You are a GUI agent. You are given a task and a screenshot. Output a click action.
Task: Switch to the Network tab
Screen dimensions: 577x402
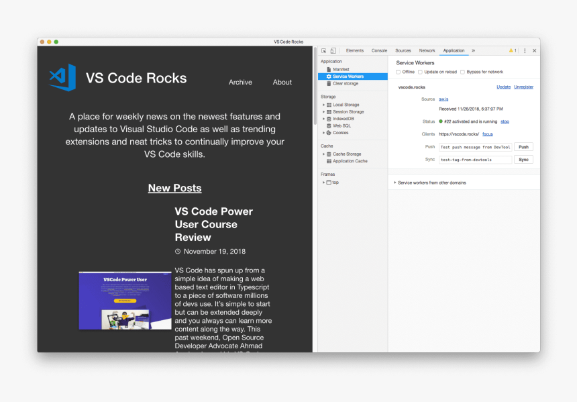(x=427, y=50)
